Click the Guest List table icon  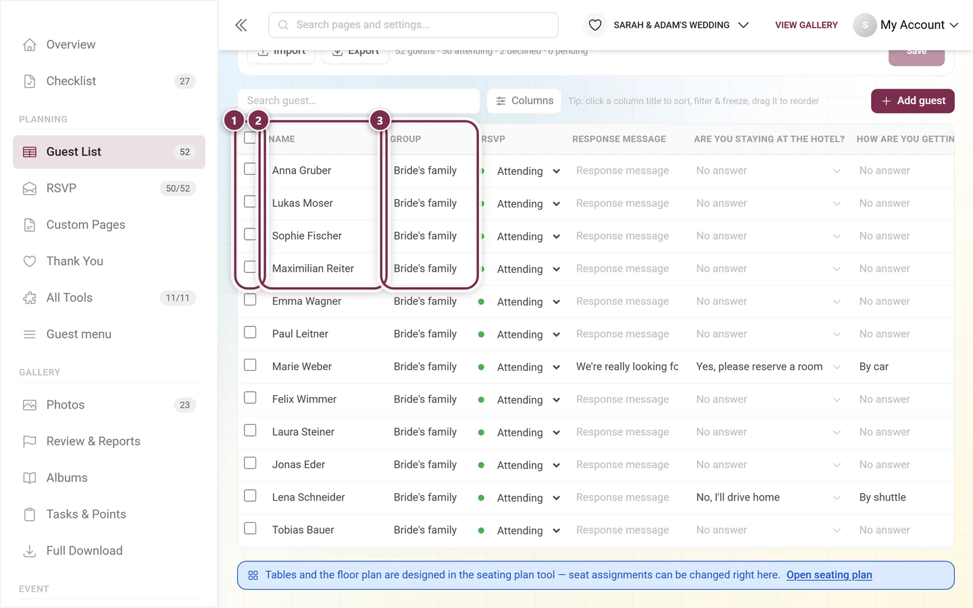(30, 152)
